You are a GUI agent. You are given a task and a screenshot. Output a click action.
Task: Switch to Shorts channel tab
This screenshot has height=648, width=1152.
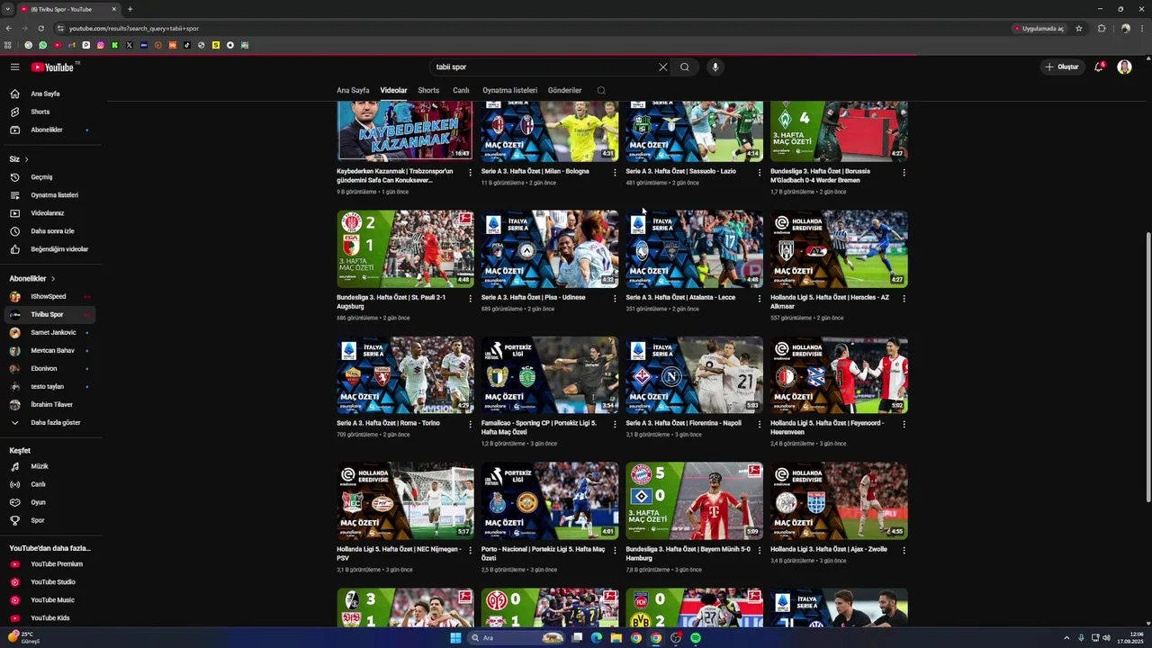point(428,90)
